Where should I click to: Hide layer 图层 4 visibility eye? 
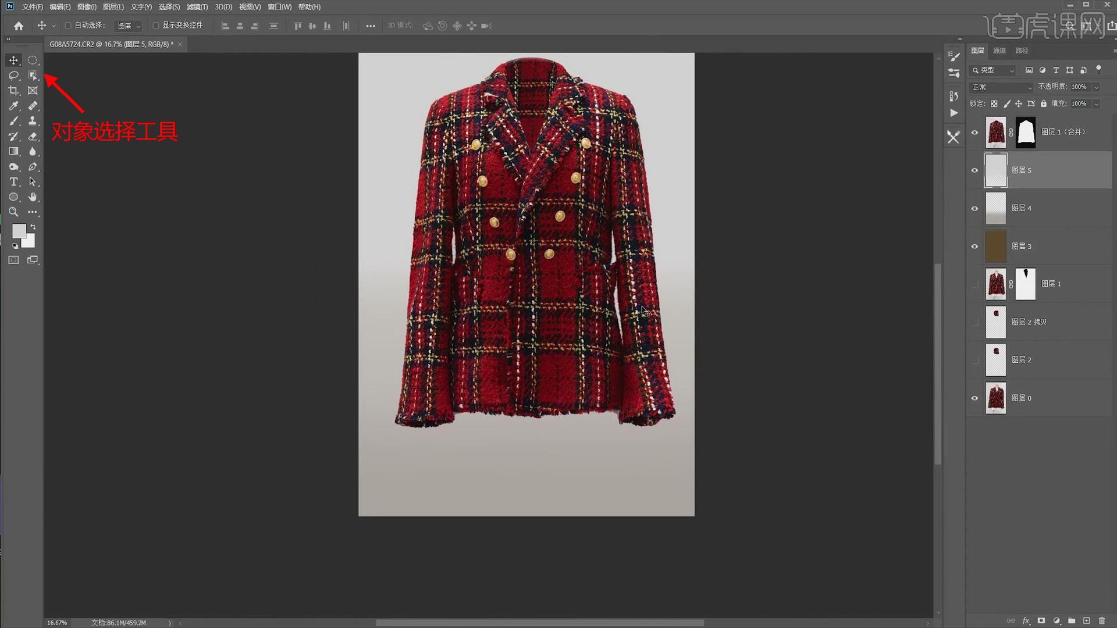pyautogui.click(x=974, y=208)
